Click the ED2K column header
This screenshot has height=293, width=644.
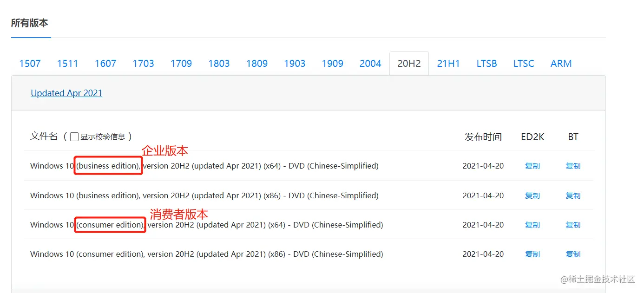pyautogui.click(x=532, y=137)
